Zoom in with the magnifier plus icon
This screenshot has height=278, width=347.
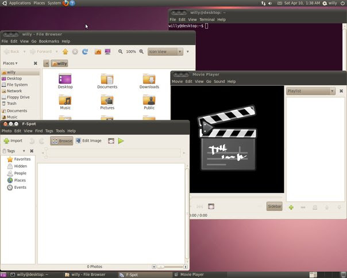(141, 52)
